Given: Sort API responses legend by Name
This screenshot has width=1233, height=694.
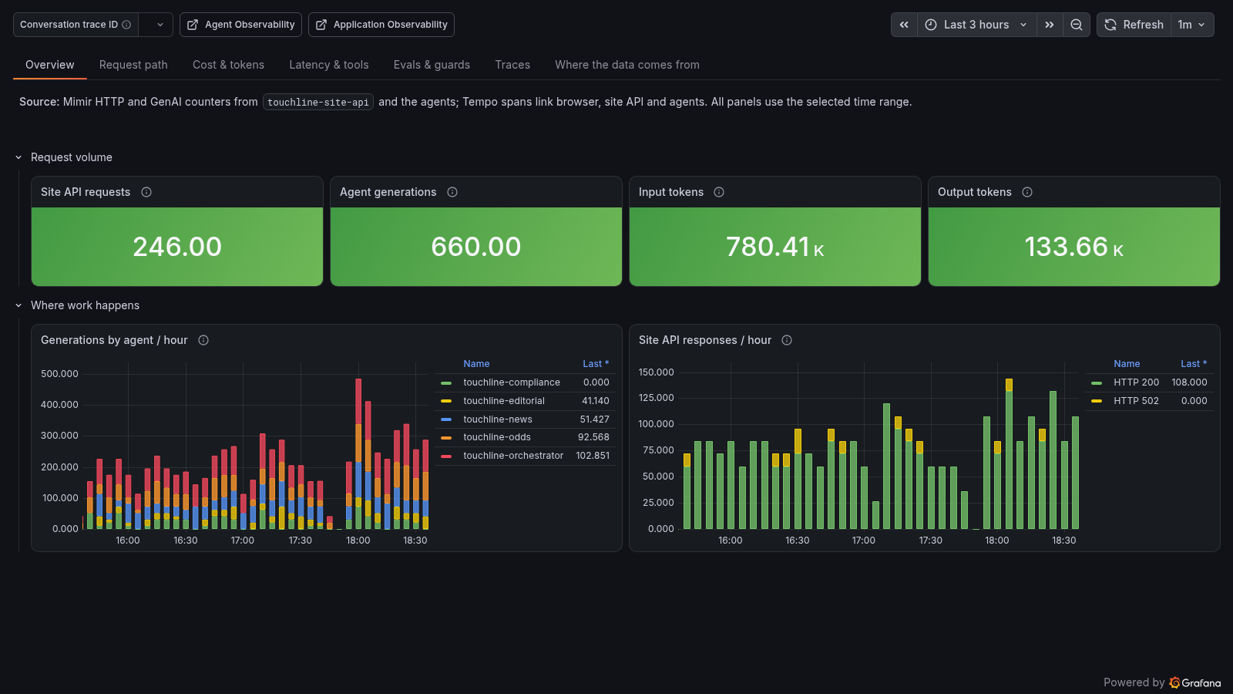Looking at the screenshot, I should 1127,364.
